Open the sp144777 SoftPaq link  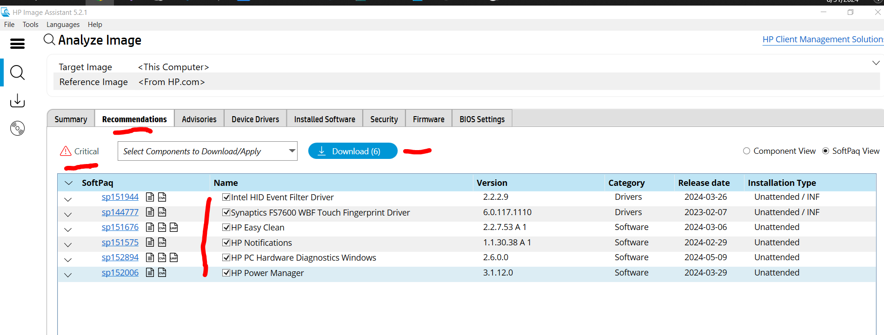(120, 212)
